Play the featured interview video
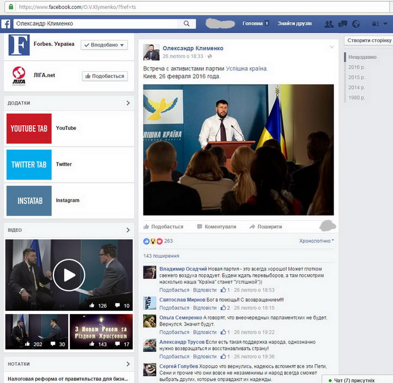393x383 pixels. [x=69, y=275]
